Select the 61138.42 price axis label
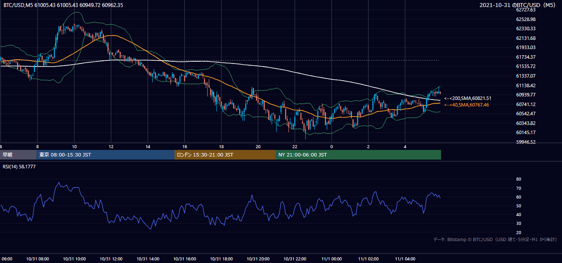 [x=526, y=85]
